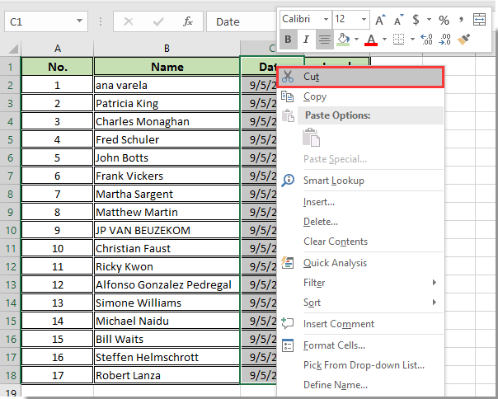
Task: Open the Calibri font name dropdown
Action: pyautogui.click(x=327, y=19)
